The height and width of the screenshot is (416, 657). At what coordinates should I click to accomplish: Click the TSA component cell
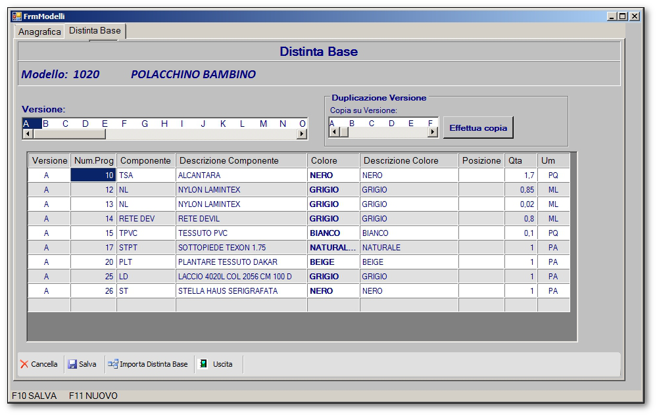pyautogui.click(x=146, y=175)
